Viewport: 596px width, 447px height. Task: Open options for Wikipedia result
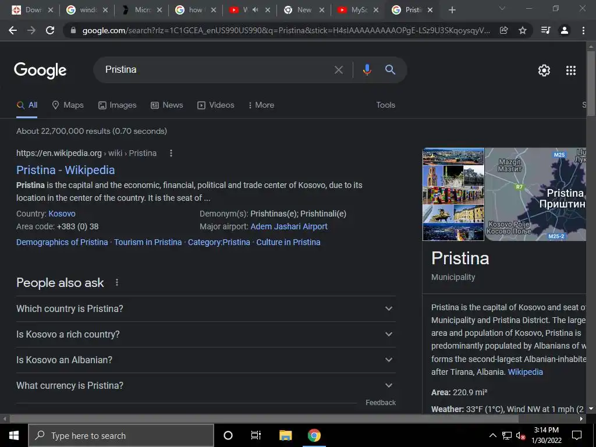pos(171,153)
